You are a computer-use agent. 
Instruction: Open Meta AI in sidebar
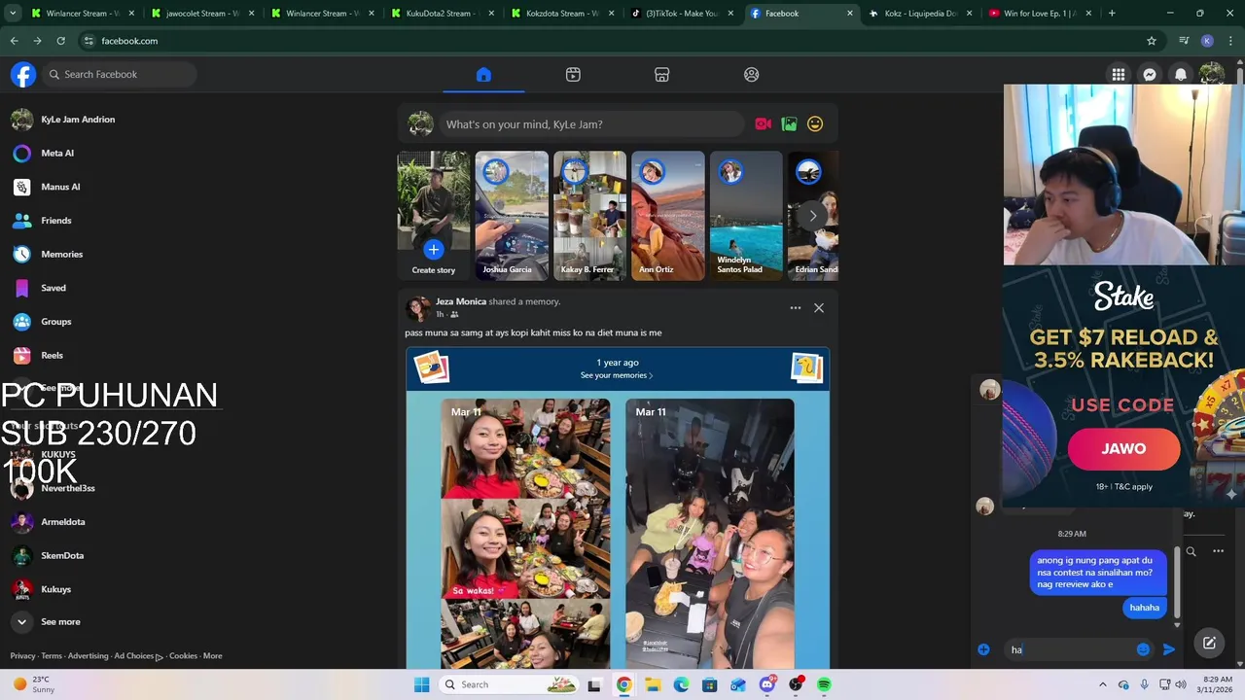coord(57,154)
